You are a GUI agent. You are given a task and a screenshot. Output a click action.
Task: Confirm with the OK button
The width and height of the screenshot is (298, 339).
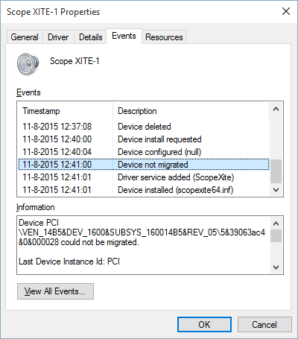coord(204,324)
